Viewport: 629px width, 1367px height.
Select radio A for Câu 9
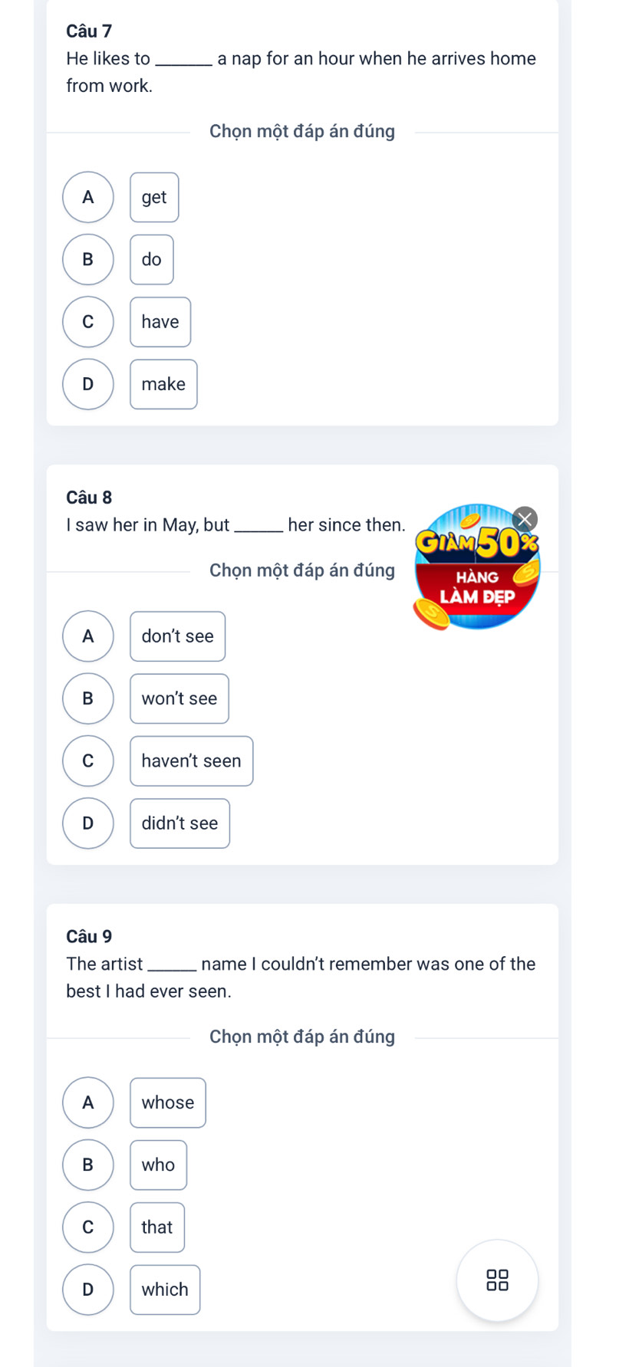point(88,1102)
